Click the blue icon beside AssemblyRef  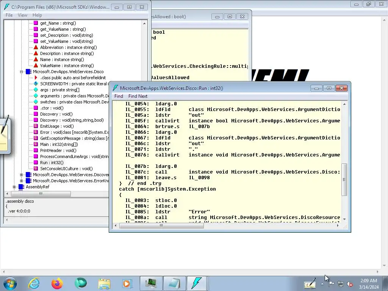(x=21, y=187)
